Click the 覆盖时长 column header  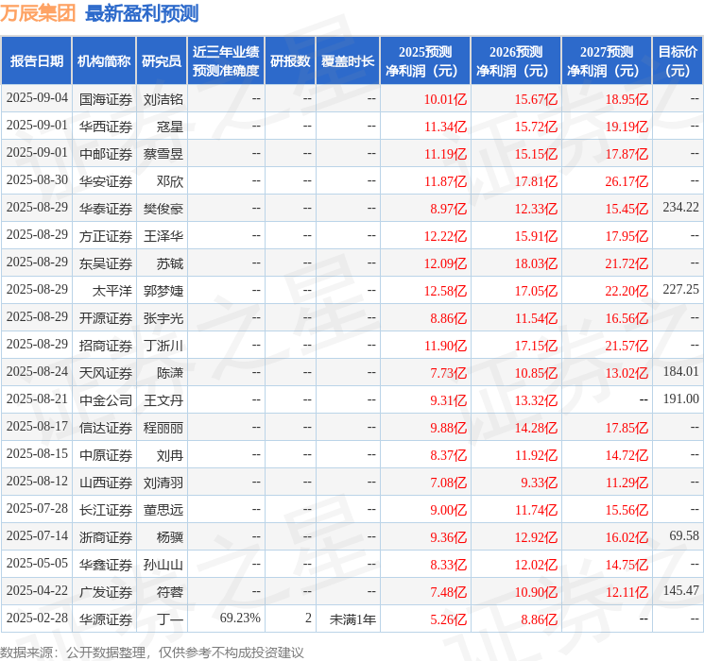click(x=348, y=61)
